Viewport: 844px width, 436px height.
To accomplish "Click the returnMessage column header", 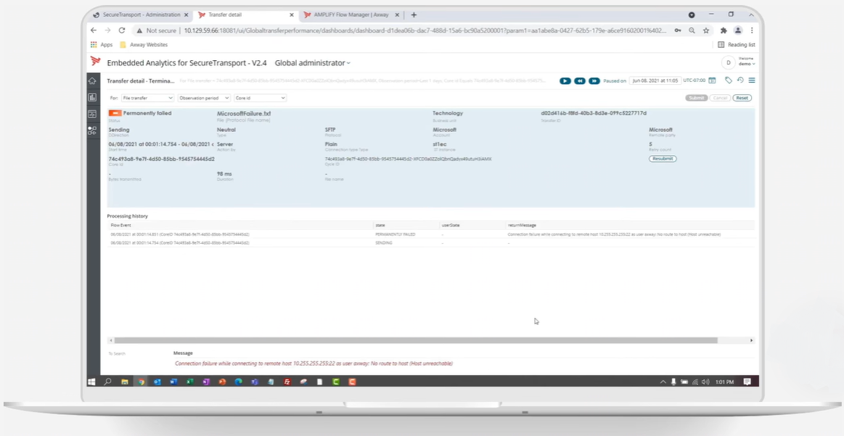I will point(522,225).
